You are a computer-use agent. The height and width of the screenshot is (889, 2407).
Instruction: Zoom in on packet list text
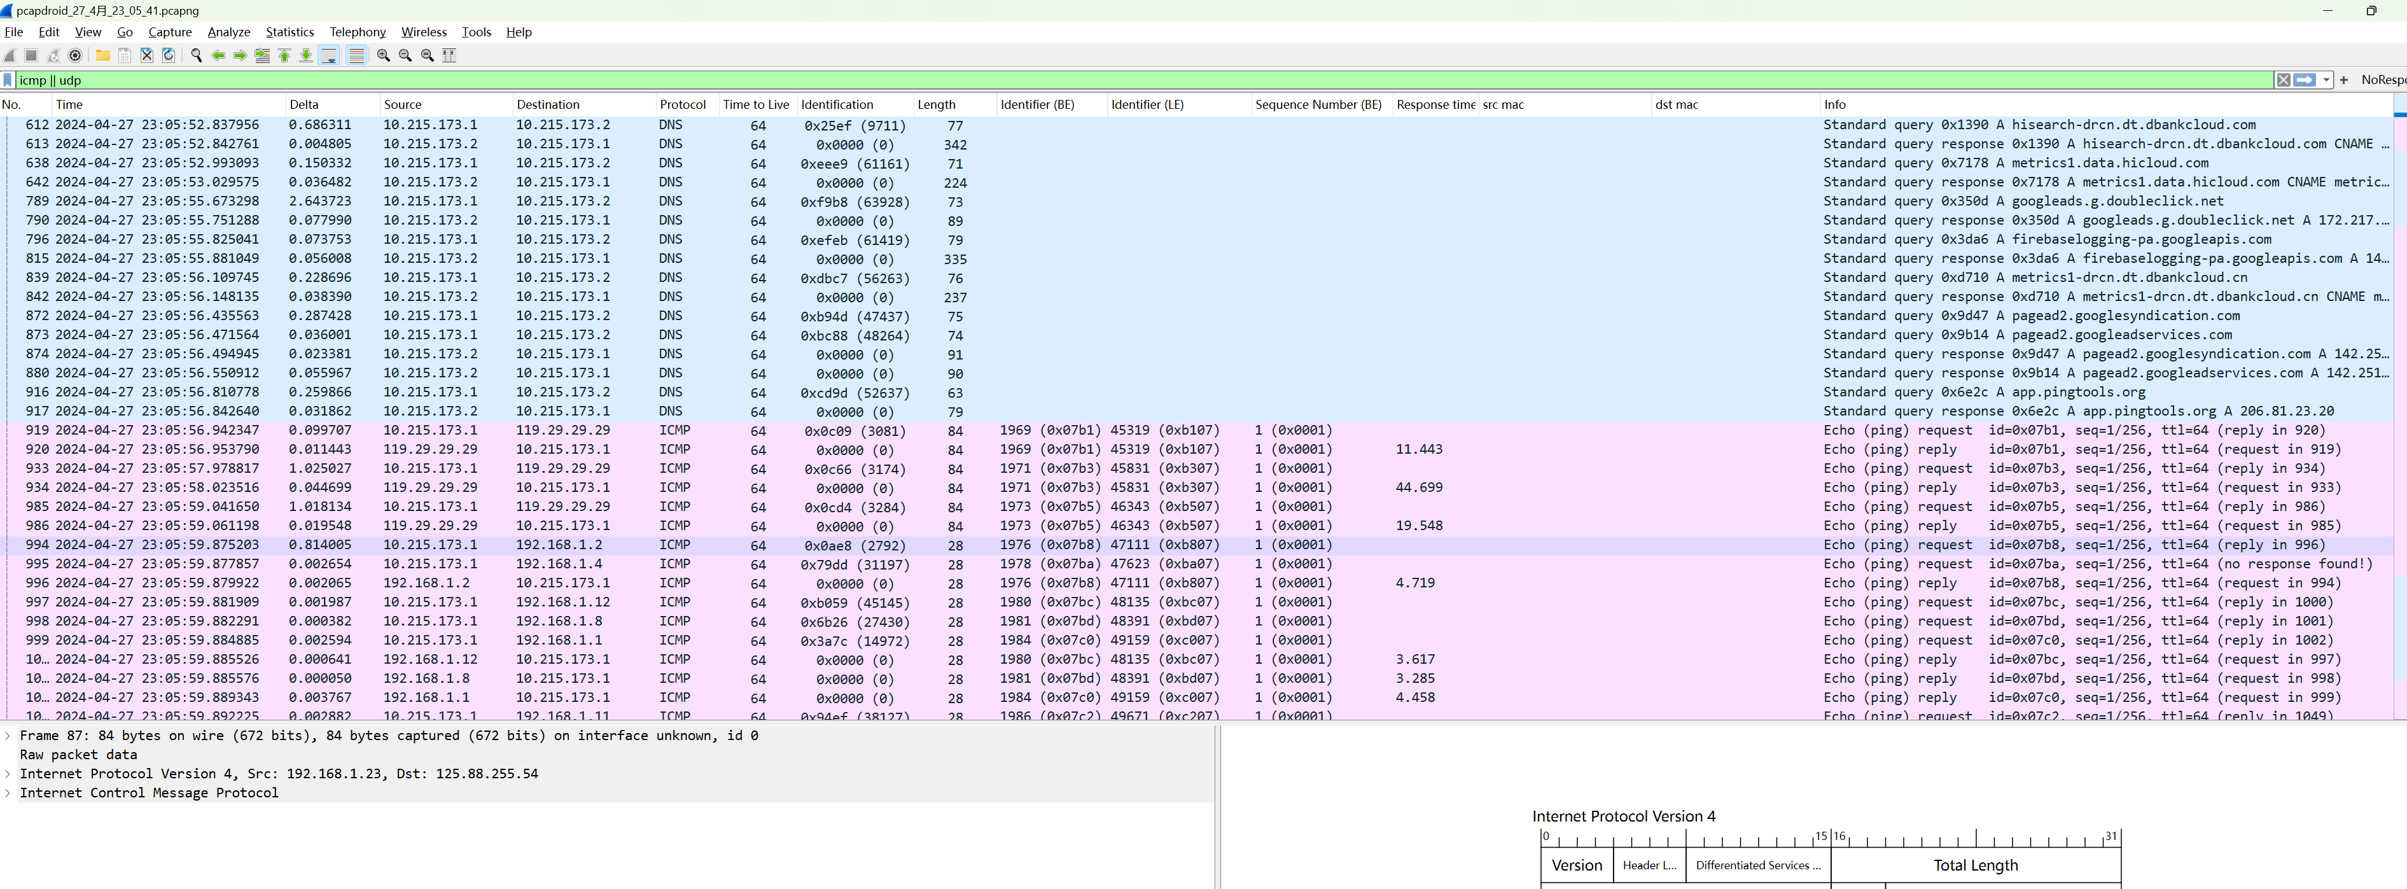tap(383, 56)
